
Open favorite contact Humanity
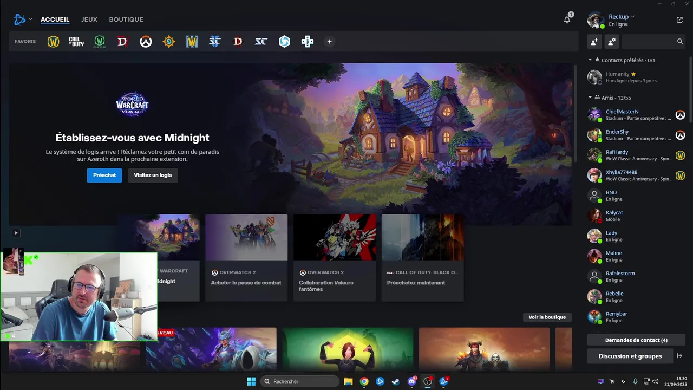[636, 77]
